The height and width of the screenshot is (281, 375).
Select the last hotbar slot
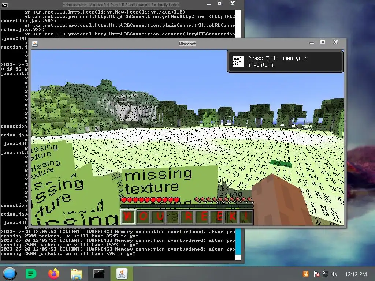point(246,217)
